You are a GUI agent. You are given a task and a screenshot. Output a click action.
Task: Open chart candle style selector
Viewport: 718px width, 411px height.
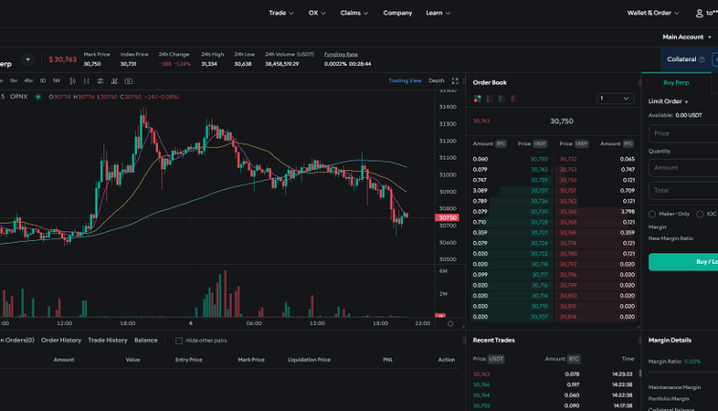point(69,80)
